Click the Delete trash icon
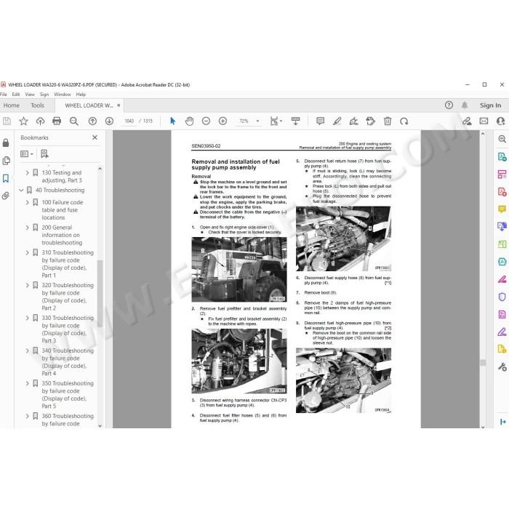The image size is (509, 509). coord(388,121)
